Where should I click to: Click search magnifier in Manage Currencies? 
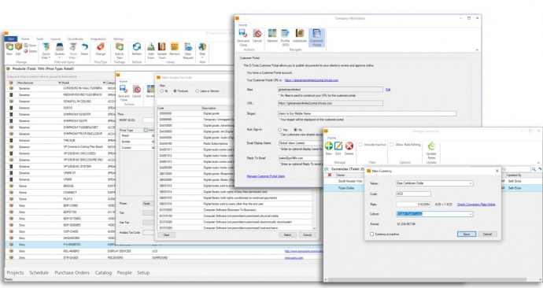(x=534, y=169)
